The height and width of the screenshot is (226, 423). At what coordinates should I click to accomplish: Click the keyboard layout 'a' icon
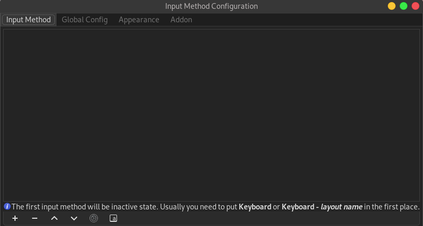(x=113, y=218)
